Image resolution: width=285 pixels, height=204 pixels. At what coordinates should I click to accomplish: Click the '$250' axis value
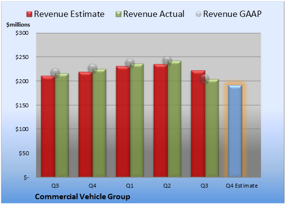pos(22,57)
